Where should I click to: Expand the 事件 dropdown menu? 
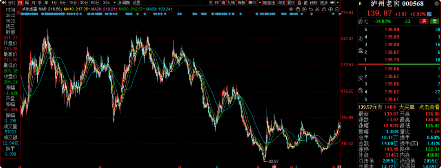[260, 2]
